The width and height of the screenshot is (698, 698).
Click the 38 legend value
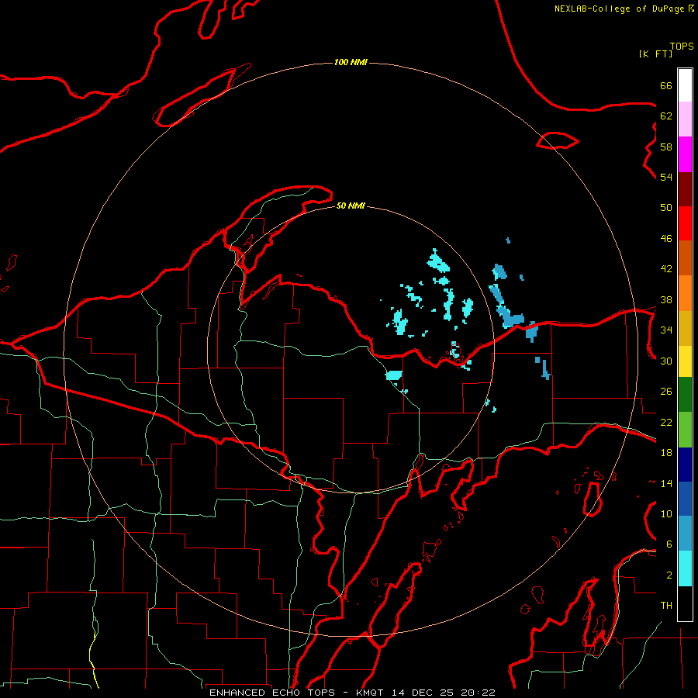pos(666,299)
